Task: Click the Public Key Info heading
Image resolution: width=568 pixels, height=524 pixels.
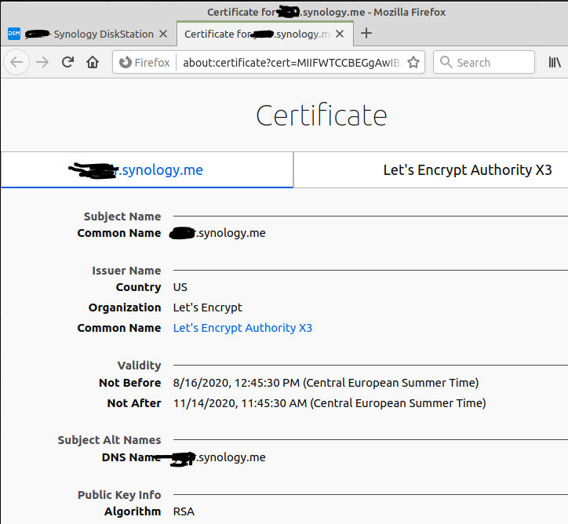Action: coord(119,495)
